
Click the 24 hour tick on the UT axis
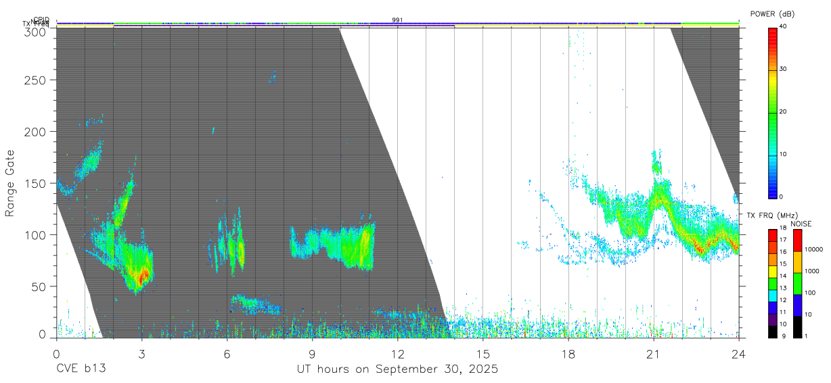click(738, 353)
